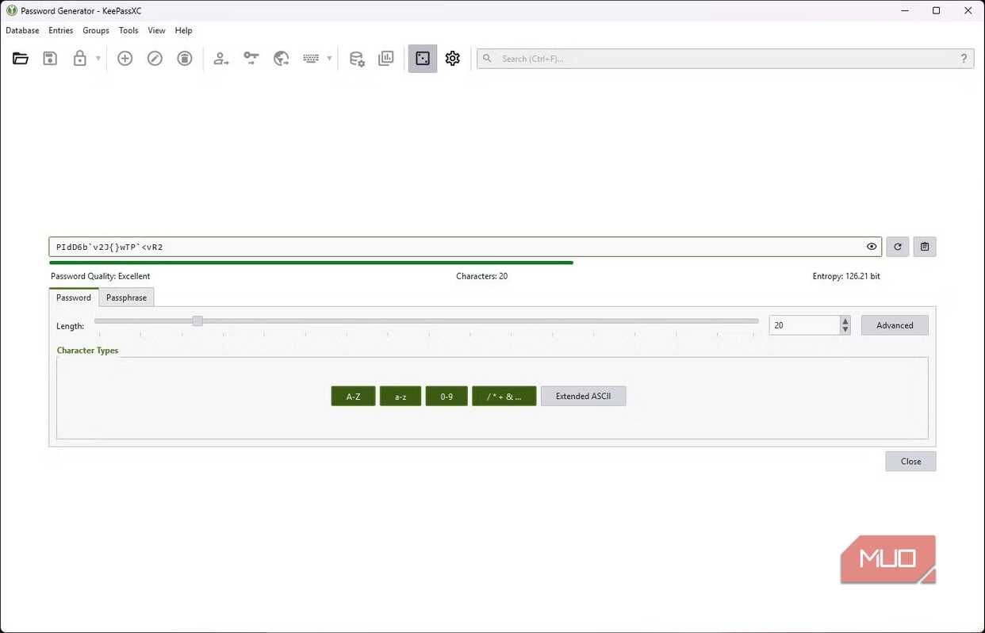Close the KeePassXC window
The height and width of the screenshot is (633, 985).
(968, 10)
